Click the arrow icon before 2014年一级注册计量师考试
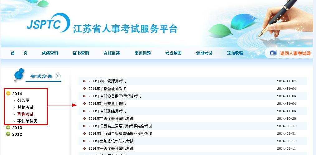The image size is (316, 155). click(84, 148)
